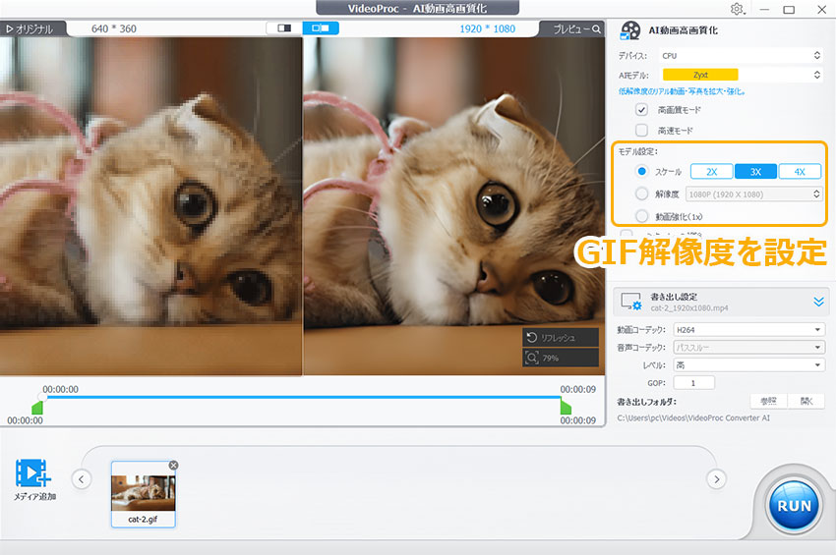The image size is (836, 555).
Task: Click the メディア追加 add media icon
Action: [x=33, y=475]
